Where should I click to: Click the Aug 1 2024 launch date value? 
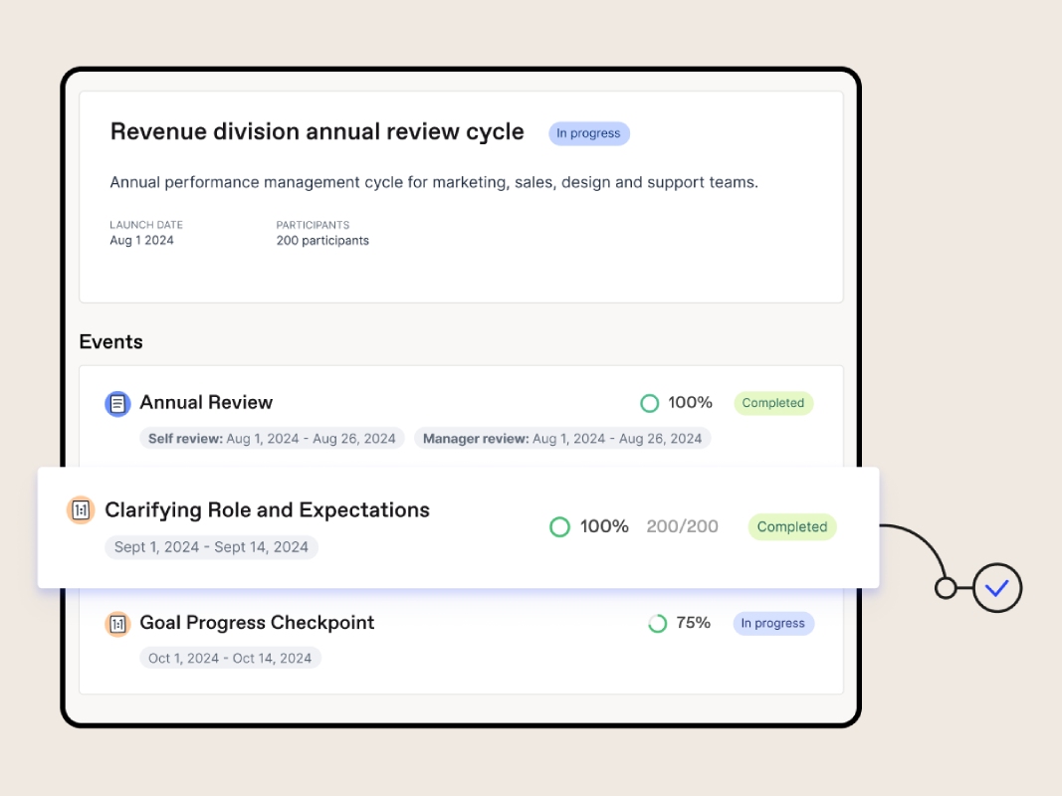tap(141, 240)
